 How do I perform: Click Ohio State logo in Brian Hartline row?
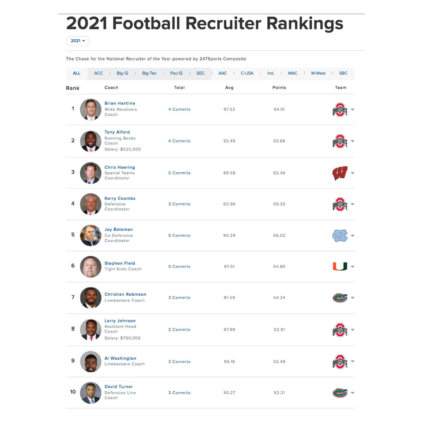click(340, 110)
